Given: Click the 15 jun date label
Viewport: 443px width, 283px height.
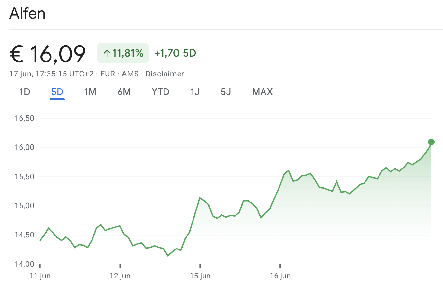Looking at the screenshot, I should pyautogui.click(x=200, y=276).
